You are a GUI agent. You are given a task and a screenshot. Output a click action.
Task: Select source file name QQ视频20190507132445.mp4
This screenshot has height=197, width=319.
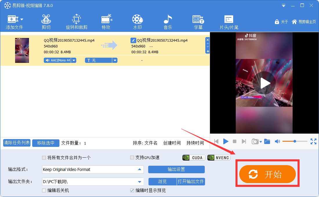[69, 40]
